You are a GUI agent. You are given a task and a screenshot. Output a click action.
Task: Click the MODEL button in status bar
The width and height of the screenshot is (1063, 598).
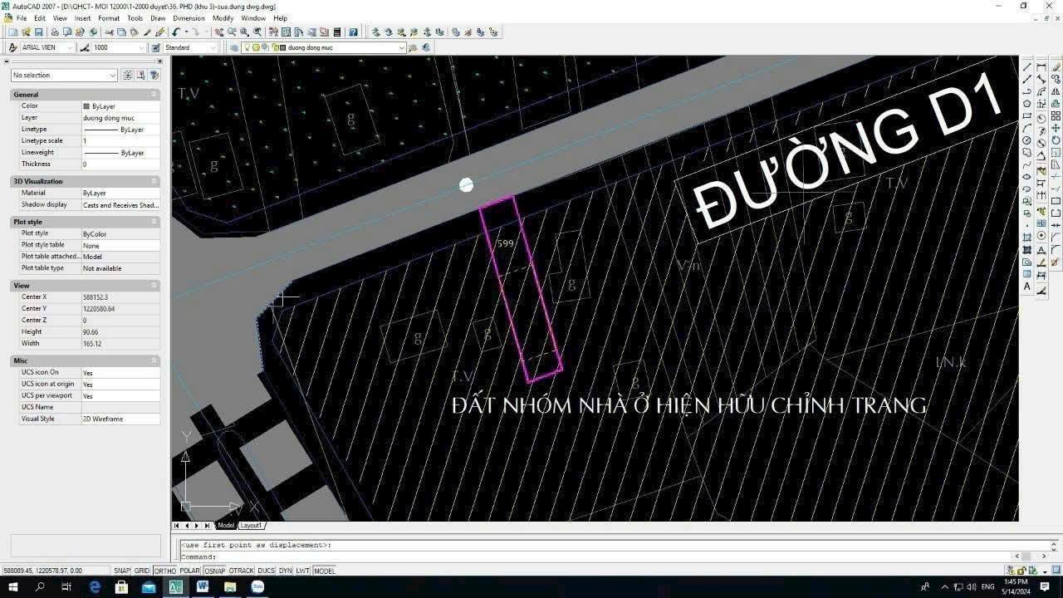tap(325, 571)
